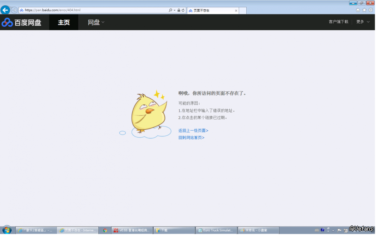The image size is (377, 235).
Task: Click the address bar search magnifier icon
Action: (x=170, y=10)
